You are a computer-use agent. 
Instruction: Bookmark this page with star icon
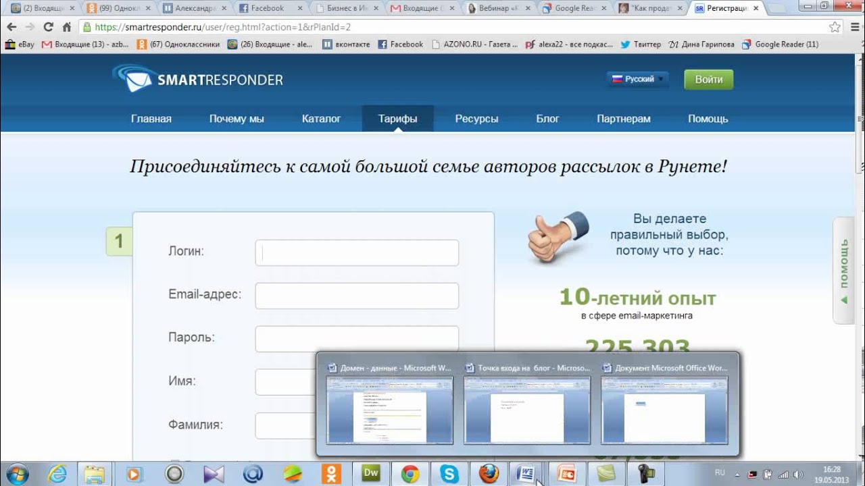pyautogui.click(x=835, y=27)
